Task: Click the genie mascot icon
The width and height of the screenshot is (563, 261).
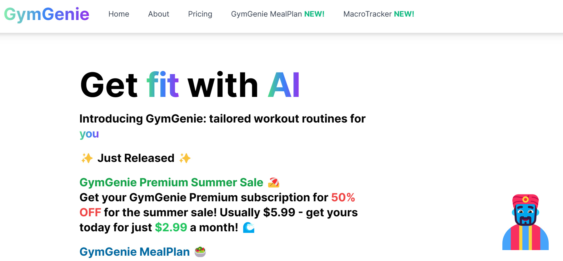Action: point(525,222)
